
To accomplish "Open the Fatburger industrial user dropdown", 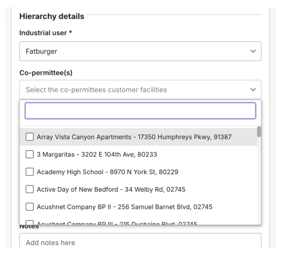I will click(x=136, y=52).
